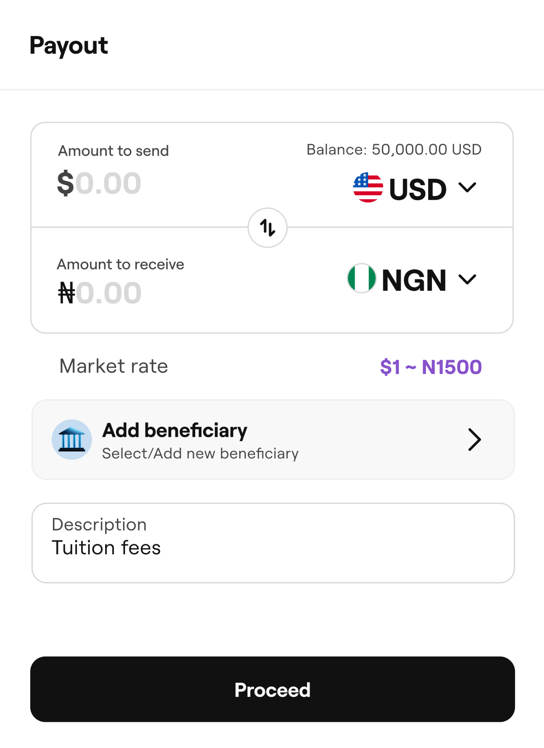Click the Balance 50,000.00 USD text

[x=394, y=149]
